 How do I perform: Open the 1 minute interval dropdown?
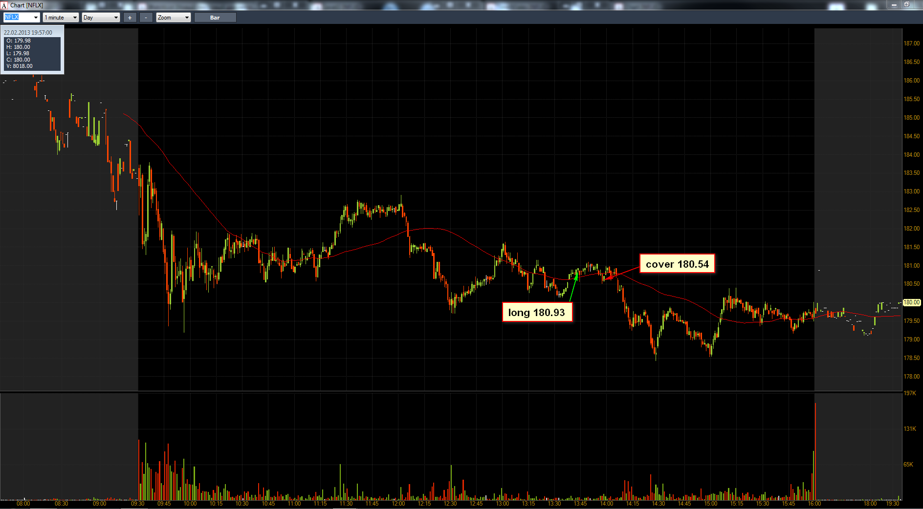coord(61,18)
